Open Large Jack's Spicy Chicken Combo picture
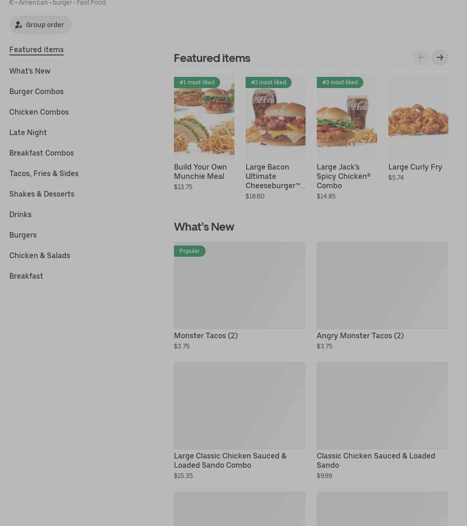 pos(347,116)
